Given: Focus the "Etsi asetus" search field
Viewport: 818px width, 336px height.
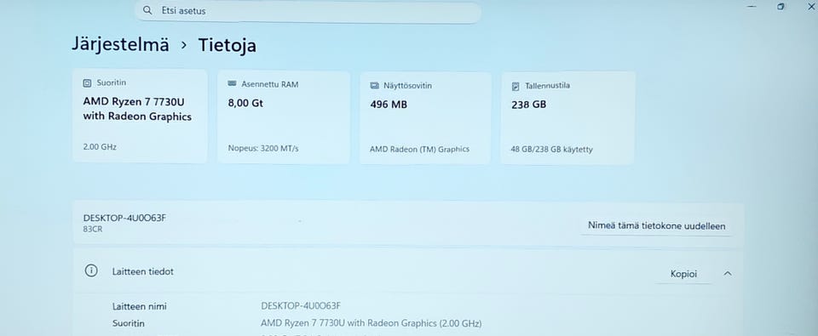Looking at the screenshot, I should pyautogui.click(x=308, y=11).
